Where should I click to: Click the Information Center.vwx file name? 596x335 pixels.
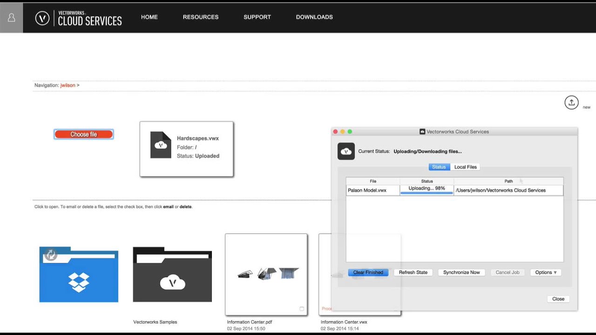pos(344,322)
